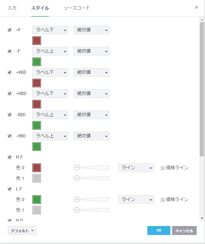Uncheck the +F checkbox
205x244 pixels.
pyautogui.click(x=10, y=30)
